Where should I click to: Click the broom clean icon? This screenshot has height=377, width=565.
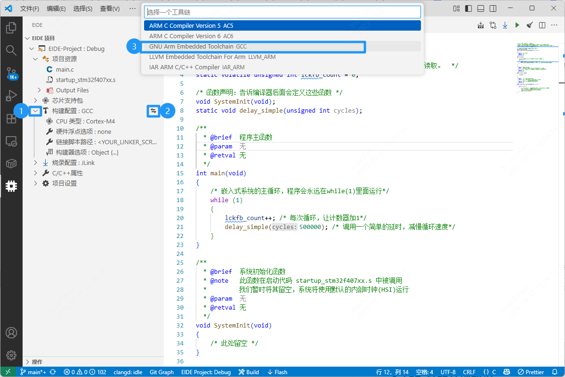529,25
